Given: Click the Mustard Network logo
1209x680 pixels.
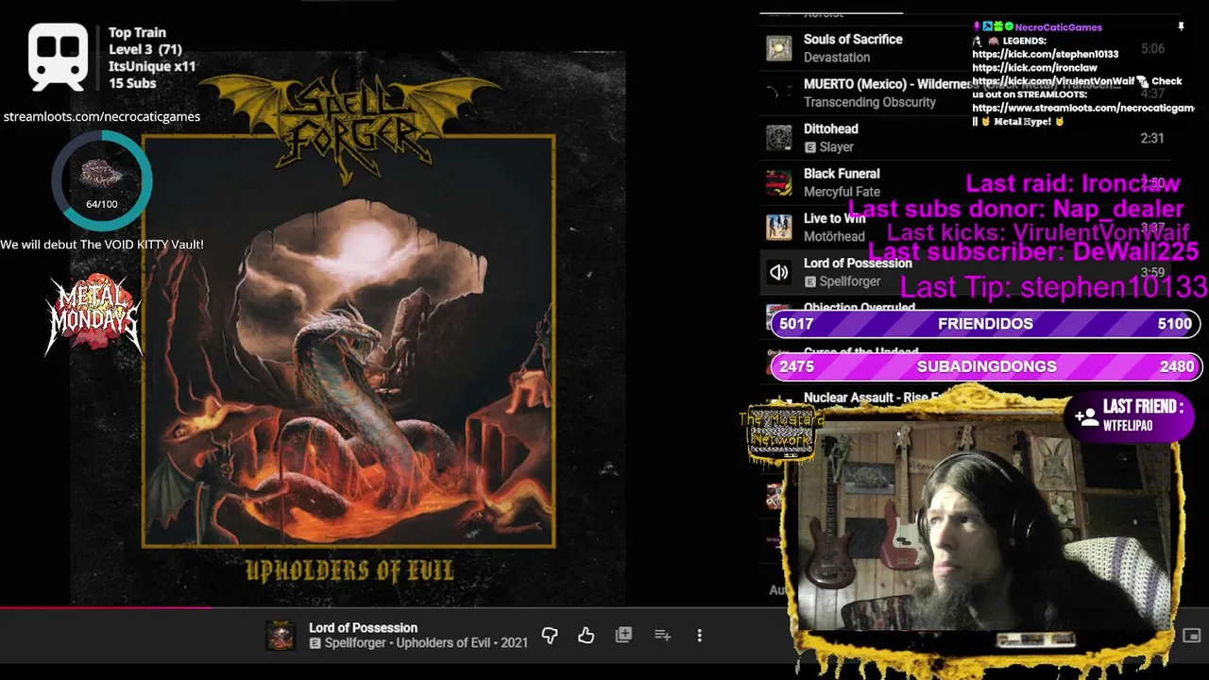Looking at the screenshot, I should click(780, 434).
